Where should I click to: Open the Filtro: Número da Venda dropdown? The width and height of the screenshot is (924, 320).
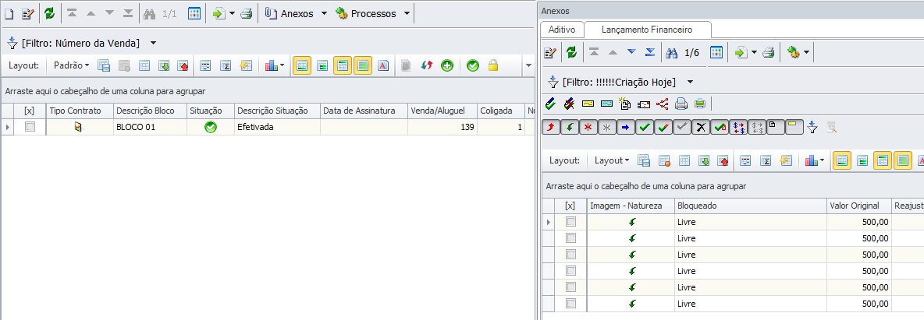[x=153, y=43]
